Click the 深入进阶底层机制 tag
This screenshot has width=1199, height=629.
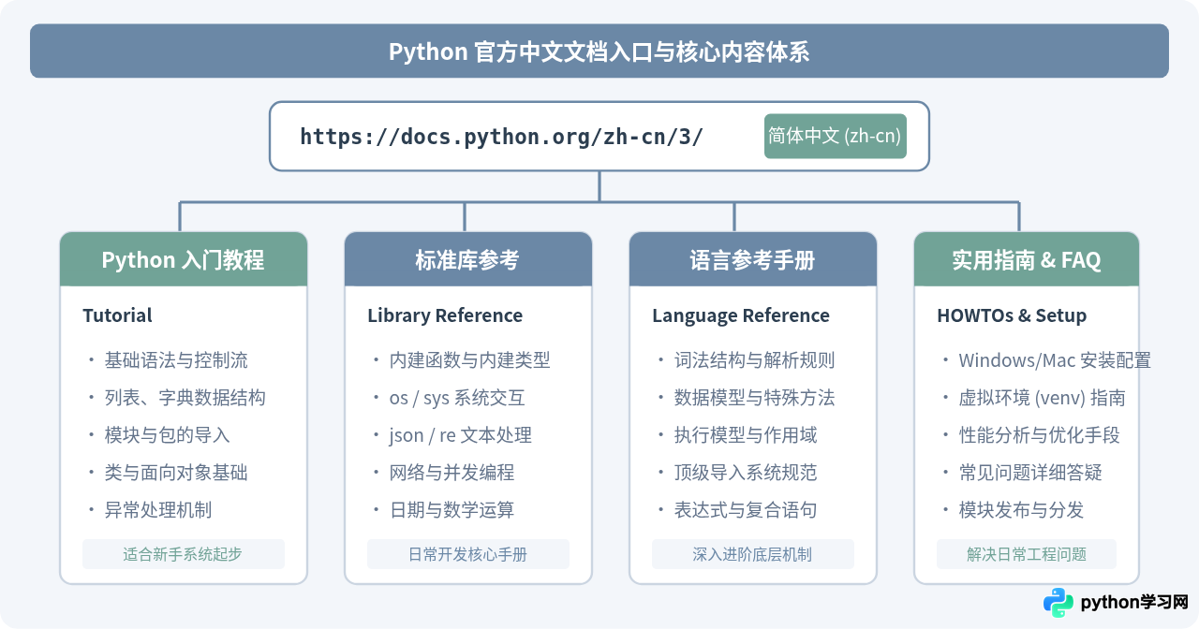pyautogui.click(x=753, y=554)
